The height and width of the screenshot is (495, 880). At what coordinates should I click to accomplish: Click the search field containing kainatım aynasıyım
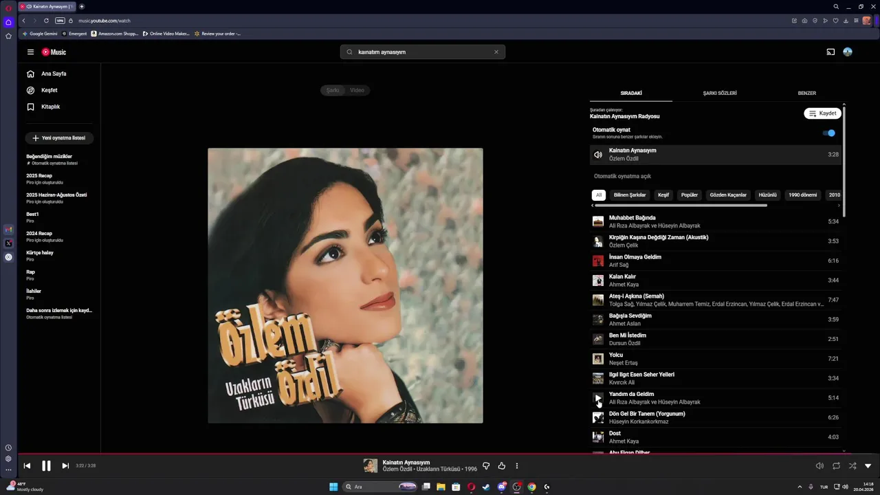pyautogui.click(x=422, y=52)
